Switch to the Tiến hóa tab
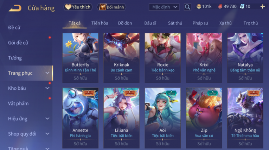Screen dimensions: 269x150 pos(100,23)
